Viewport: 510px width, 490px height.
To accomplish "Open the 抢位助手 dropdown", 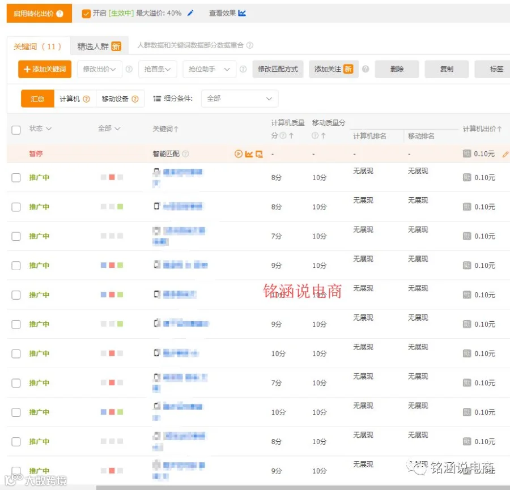I will coord(209,69).
